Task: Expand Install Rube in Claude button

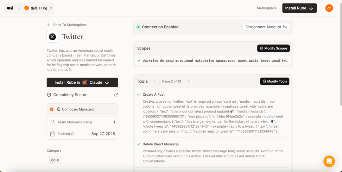Action: click(x=82, y=82)
